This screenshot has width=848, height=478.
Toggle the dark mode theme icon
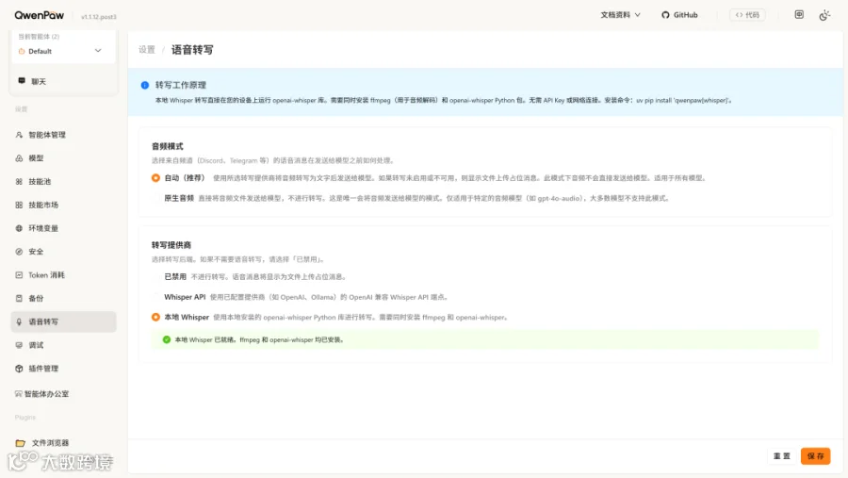pos(824,15)
